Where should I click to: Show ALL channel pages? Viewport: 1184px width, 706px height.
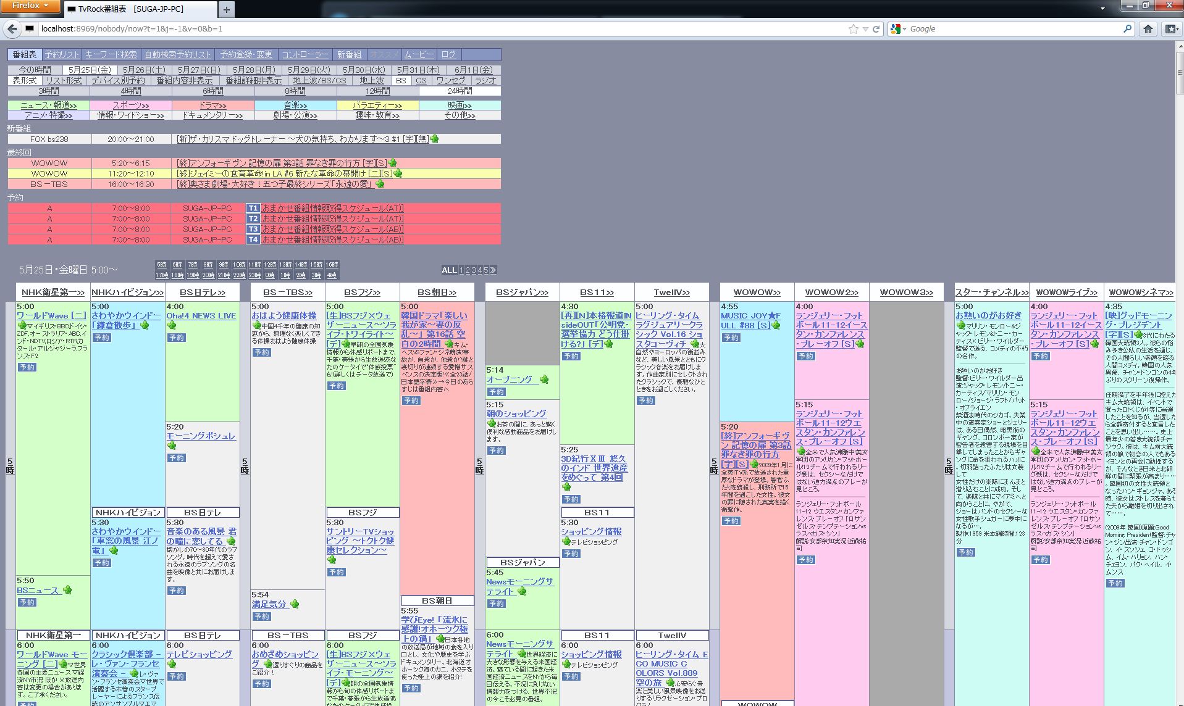(x=449, y=270)
